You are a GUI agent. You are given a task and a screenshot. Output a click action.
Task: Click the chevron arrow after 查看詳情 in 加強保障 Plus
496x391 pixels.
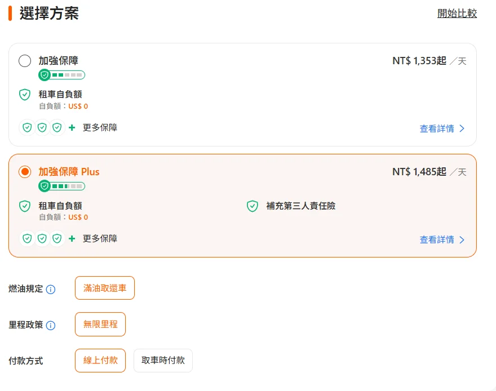(462, 239)
